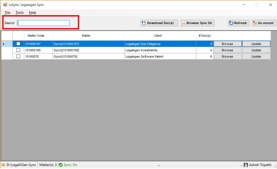This screenshot has height=169, width=277.
Task: Click the green Sync: On status icon
Action: 61,165
